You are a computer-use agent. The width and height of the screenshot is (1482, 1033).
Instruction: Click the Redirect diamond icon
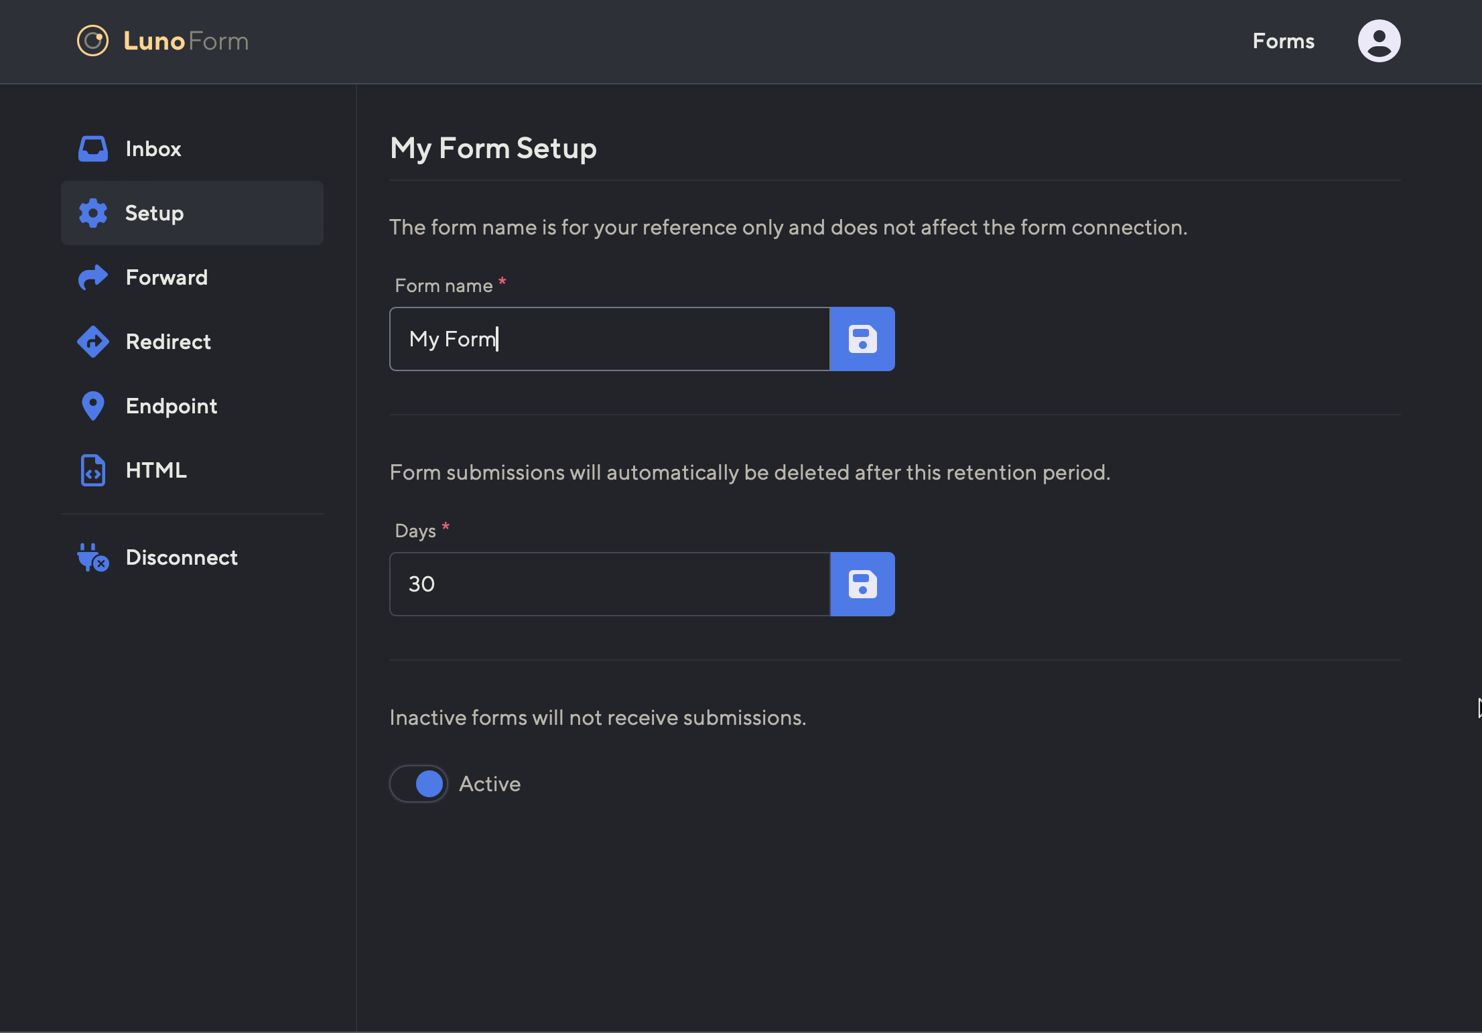tap(92, 342)
